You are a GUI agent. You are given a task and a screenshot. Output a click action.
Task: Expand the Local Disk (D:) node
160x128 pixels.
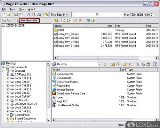coord(8,82)
